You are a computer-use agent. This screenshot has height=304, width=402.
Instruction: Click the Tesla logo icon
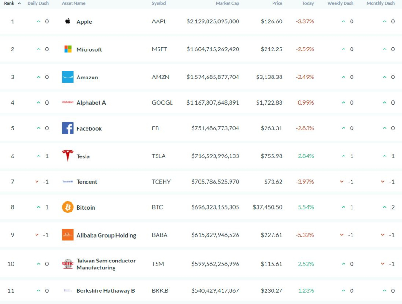(x=68, y=156)
